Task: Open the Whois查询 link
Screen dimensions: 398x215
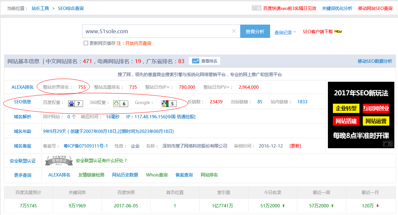Action: [156, 175]
